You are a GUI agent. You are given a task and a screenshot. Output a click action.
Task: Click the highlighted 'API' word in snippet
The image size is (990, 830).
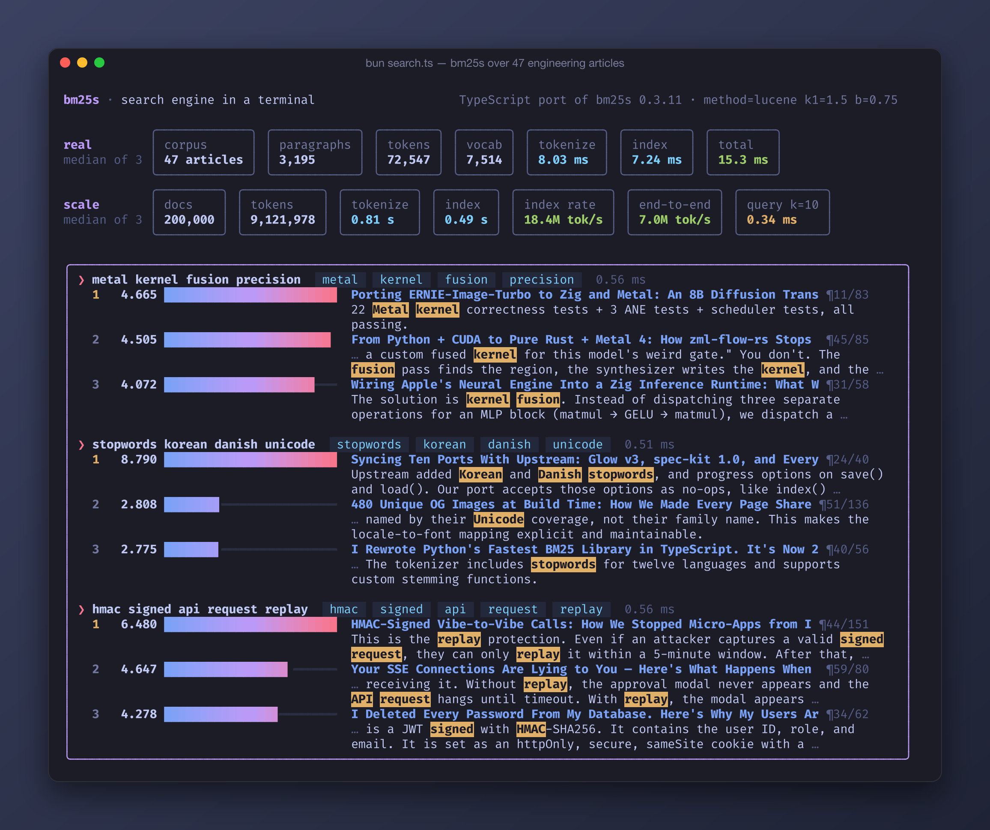point(361,699)
